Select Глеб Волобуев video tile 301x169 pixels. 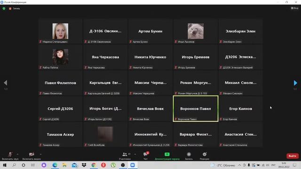(x=105, y=135)
